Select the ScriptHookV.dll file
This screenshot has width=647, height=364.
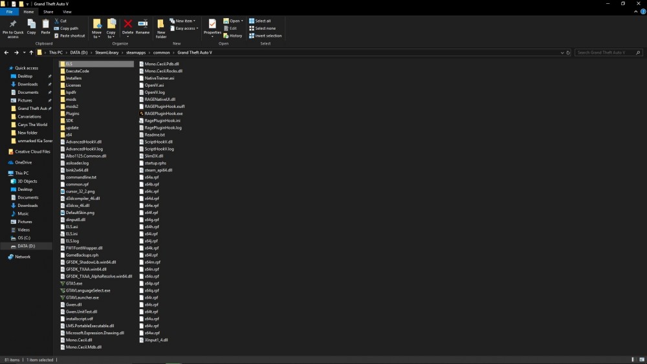[155, 142]
